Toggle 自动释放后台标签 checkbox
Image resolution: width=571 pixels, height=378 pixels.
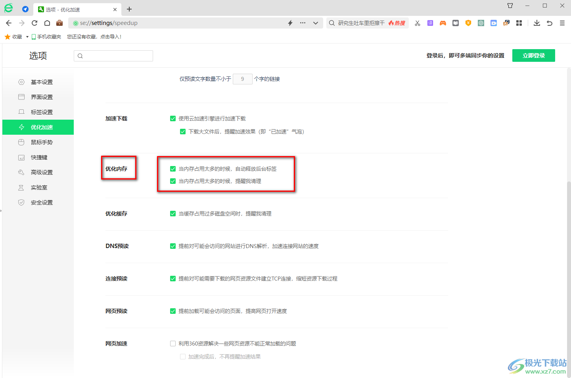[173, 169]
